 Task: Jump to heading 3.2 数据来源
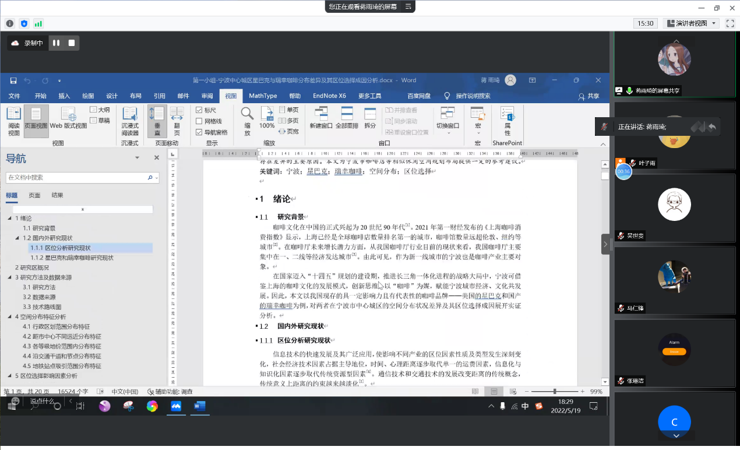click(x=39, y=297)
